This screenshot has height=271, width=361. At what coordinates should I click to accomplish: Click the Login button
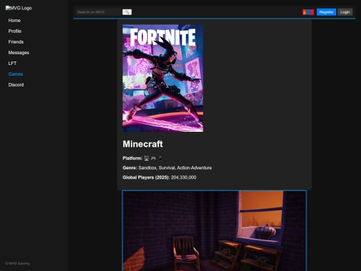coord(345,12)
